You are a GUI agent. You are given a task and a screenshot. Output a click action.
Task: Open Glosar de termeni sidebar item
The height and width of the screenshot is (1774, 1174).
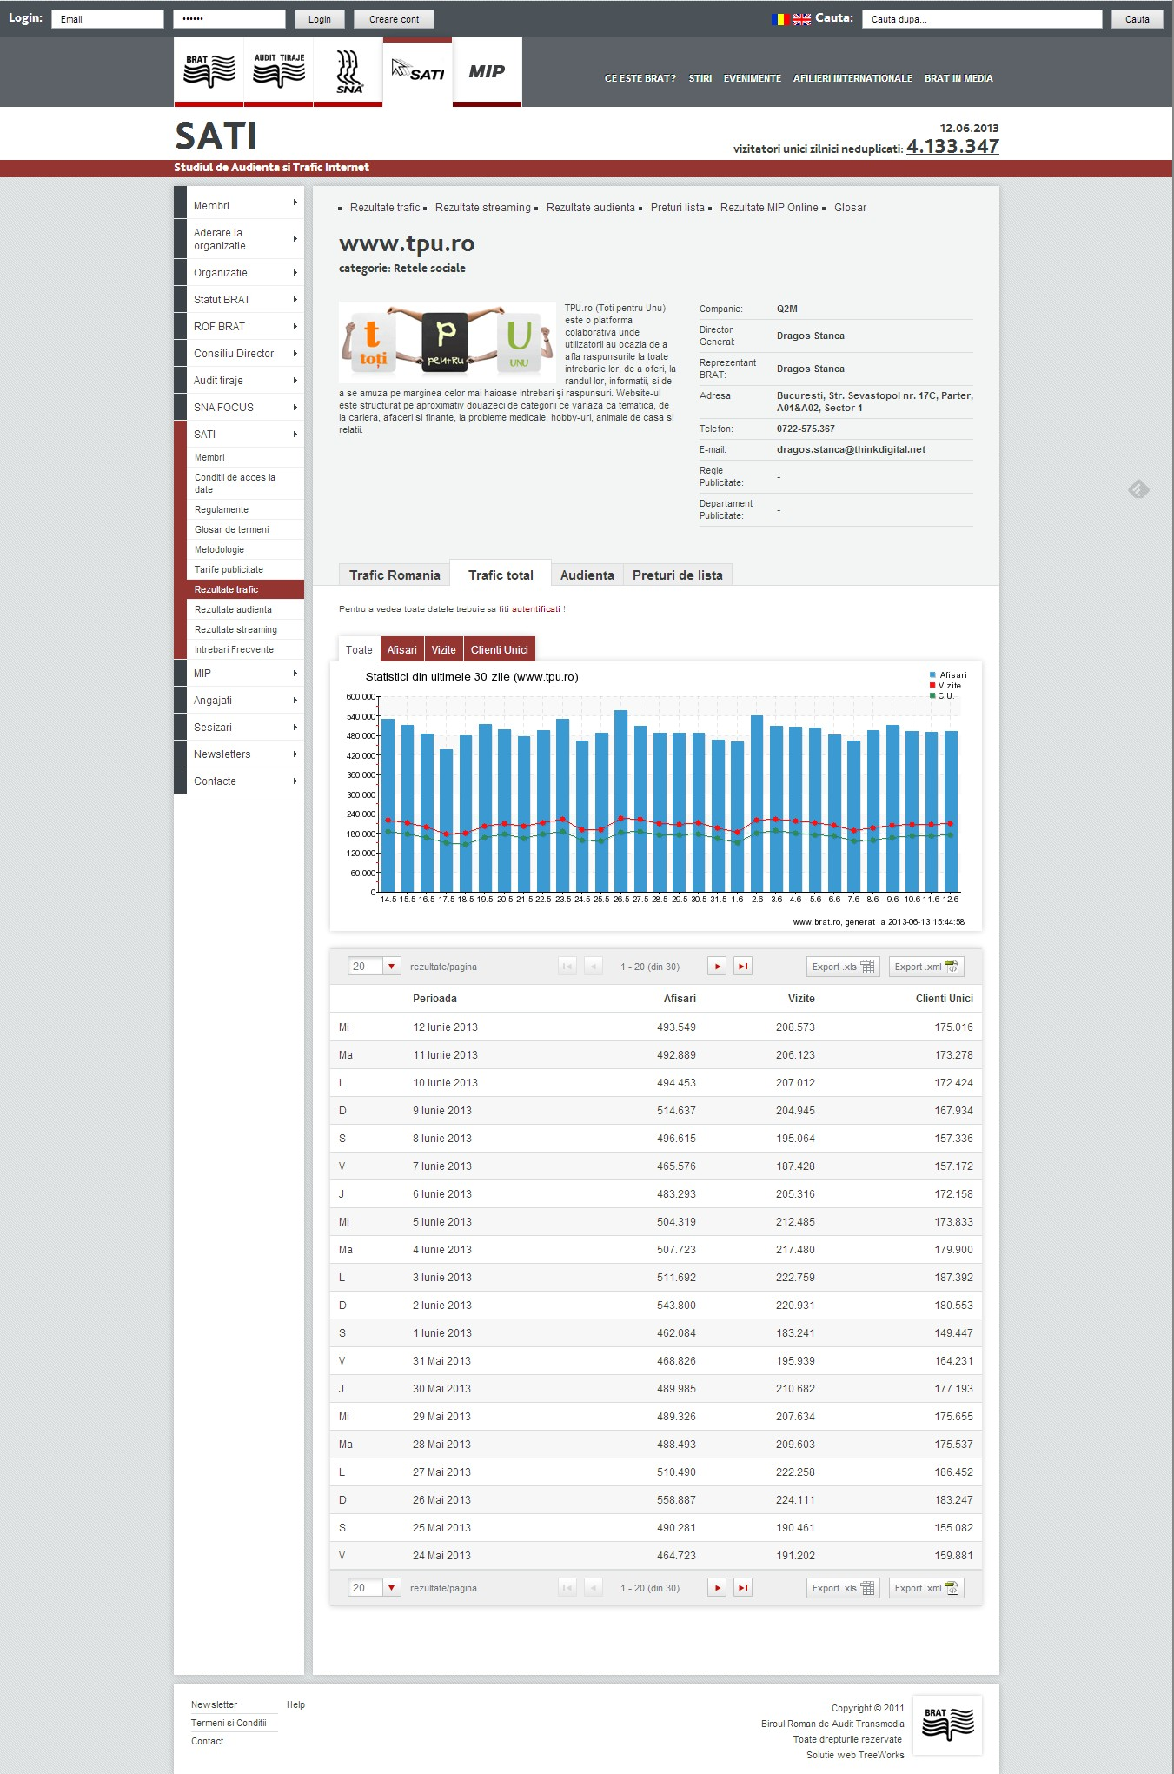(x=245, y=529)
